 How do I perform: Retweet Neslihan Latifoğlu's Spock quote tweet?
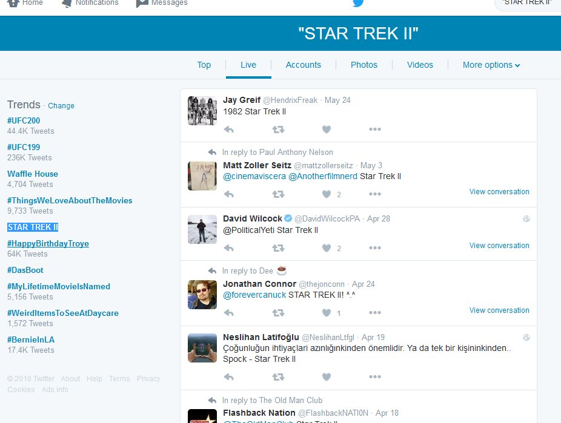click(278, 377)
